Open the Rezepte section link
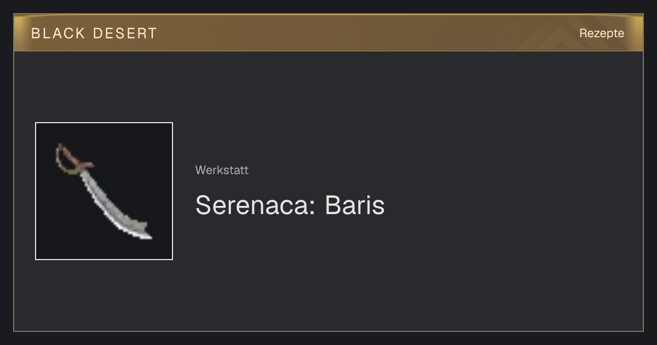 pyautogui.click(x=602, y=33)
